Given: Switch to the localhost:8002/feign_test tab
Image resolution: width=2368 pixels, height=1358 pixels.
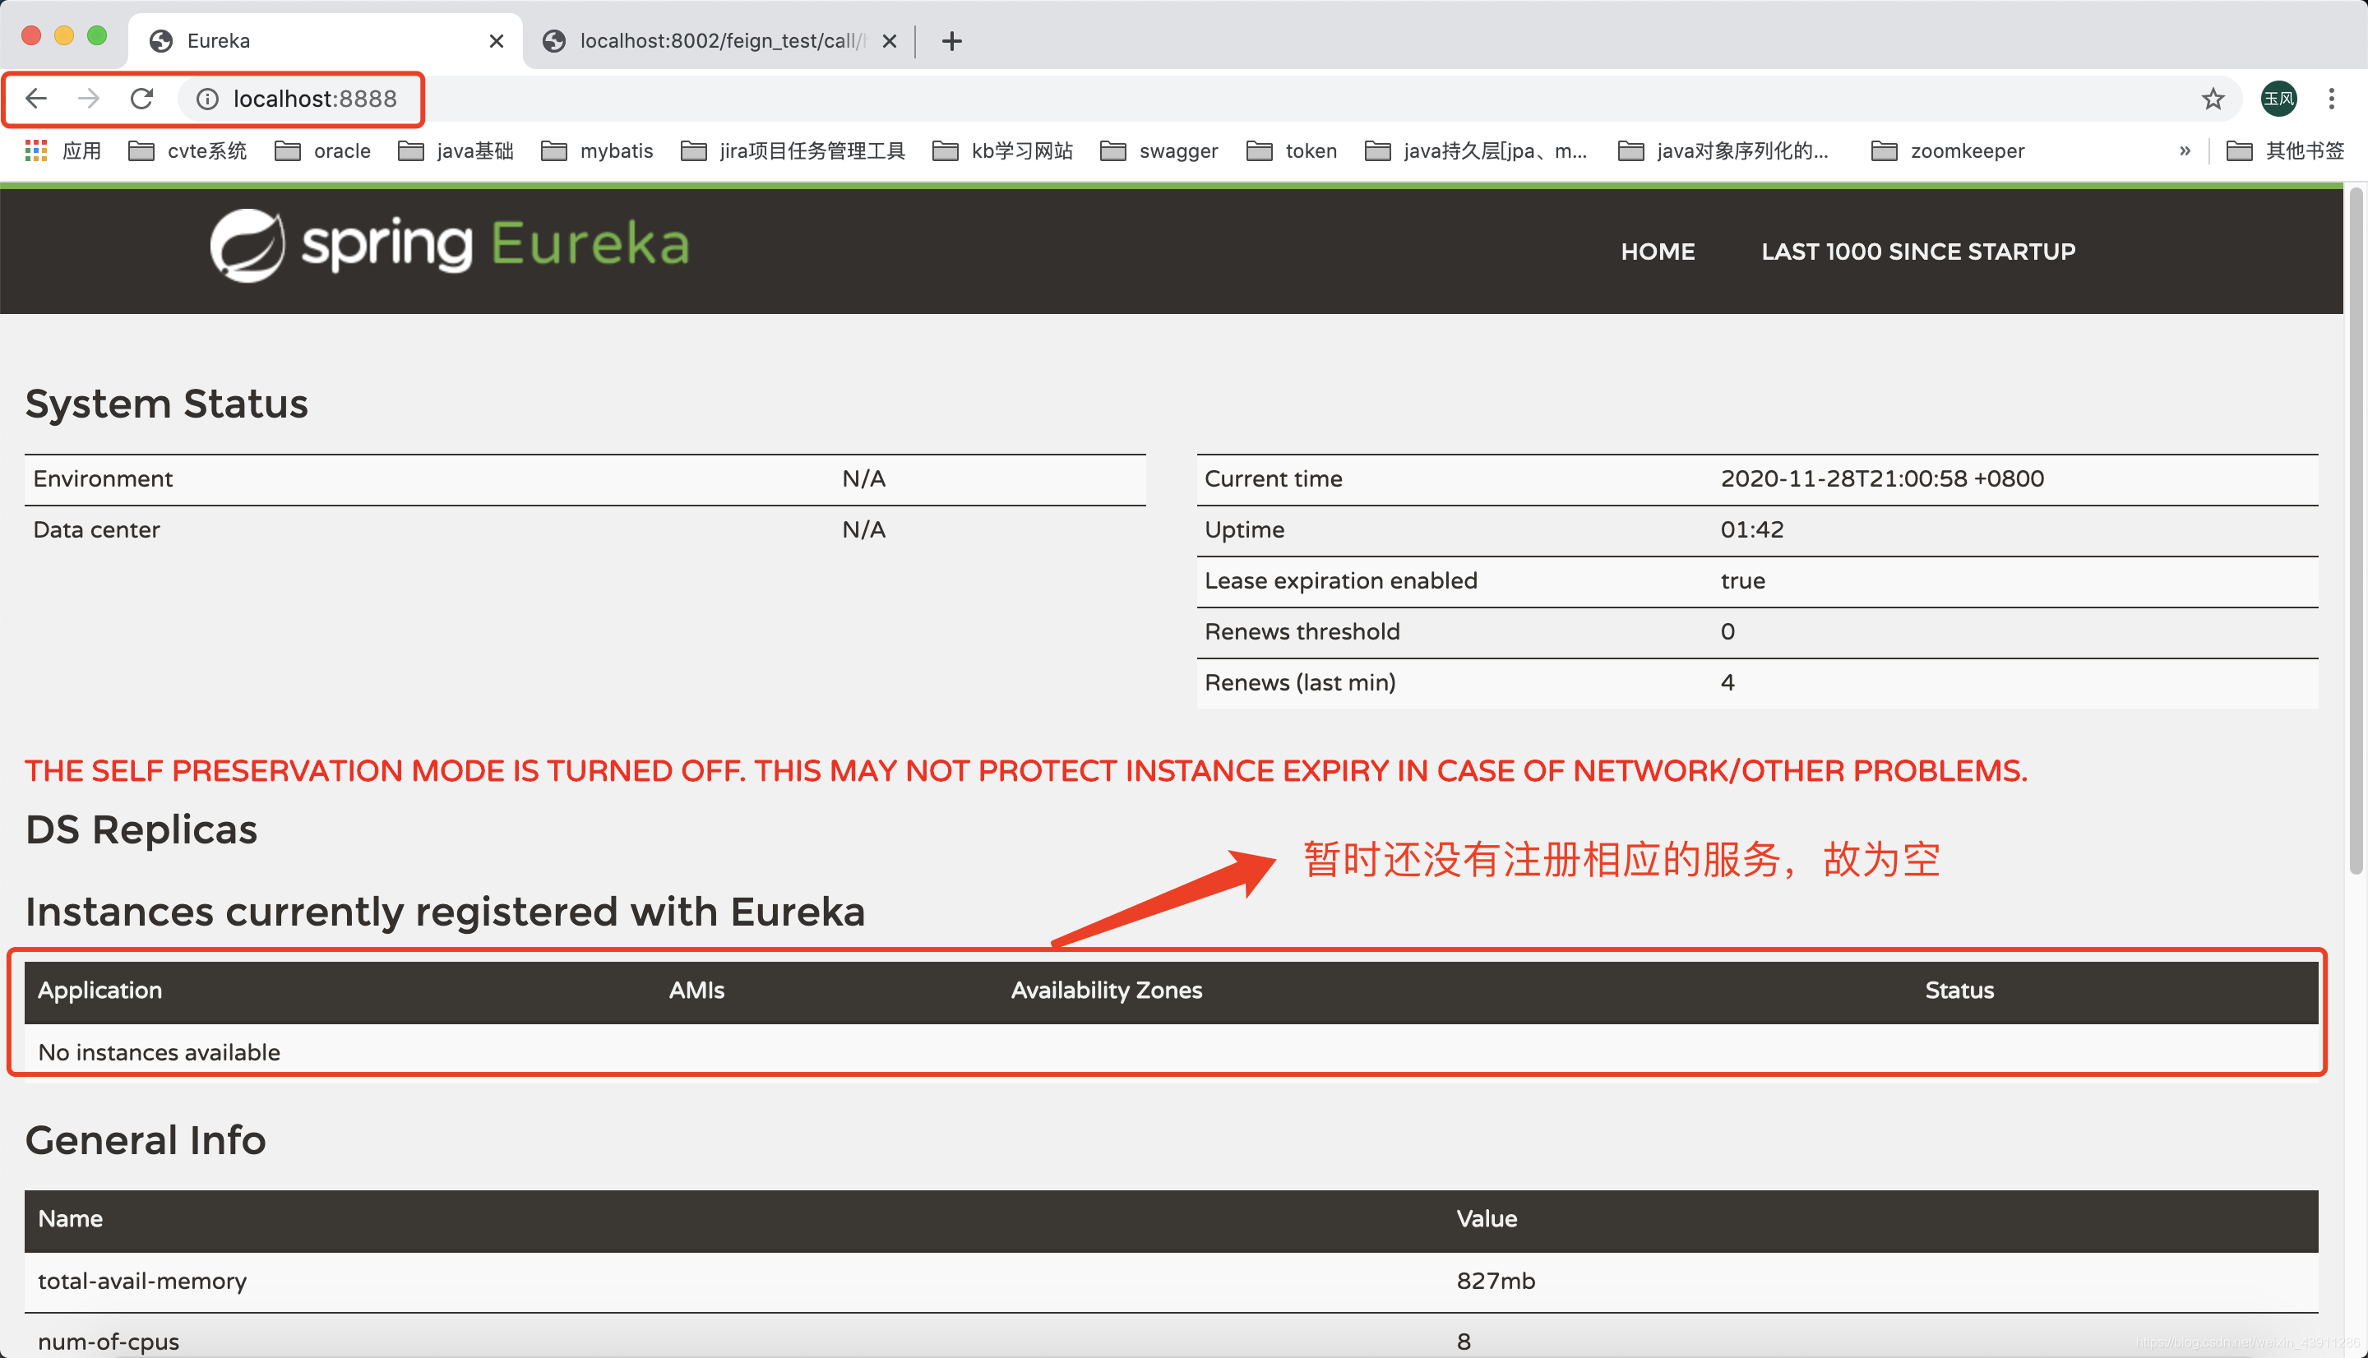Looking at the screenshot, I should click(x=718, y=41).
